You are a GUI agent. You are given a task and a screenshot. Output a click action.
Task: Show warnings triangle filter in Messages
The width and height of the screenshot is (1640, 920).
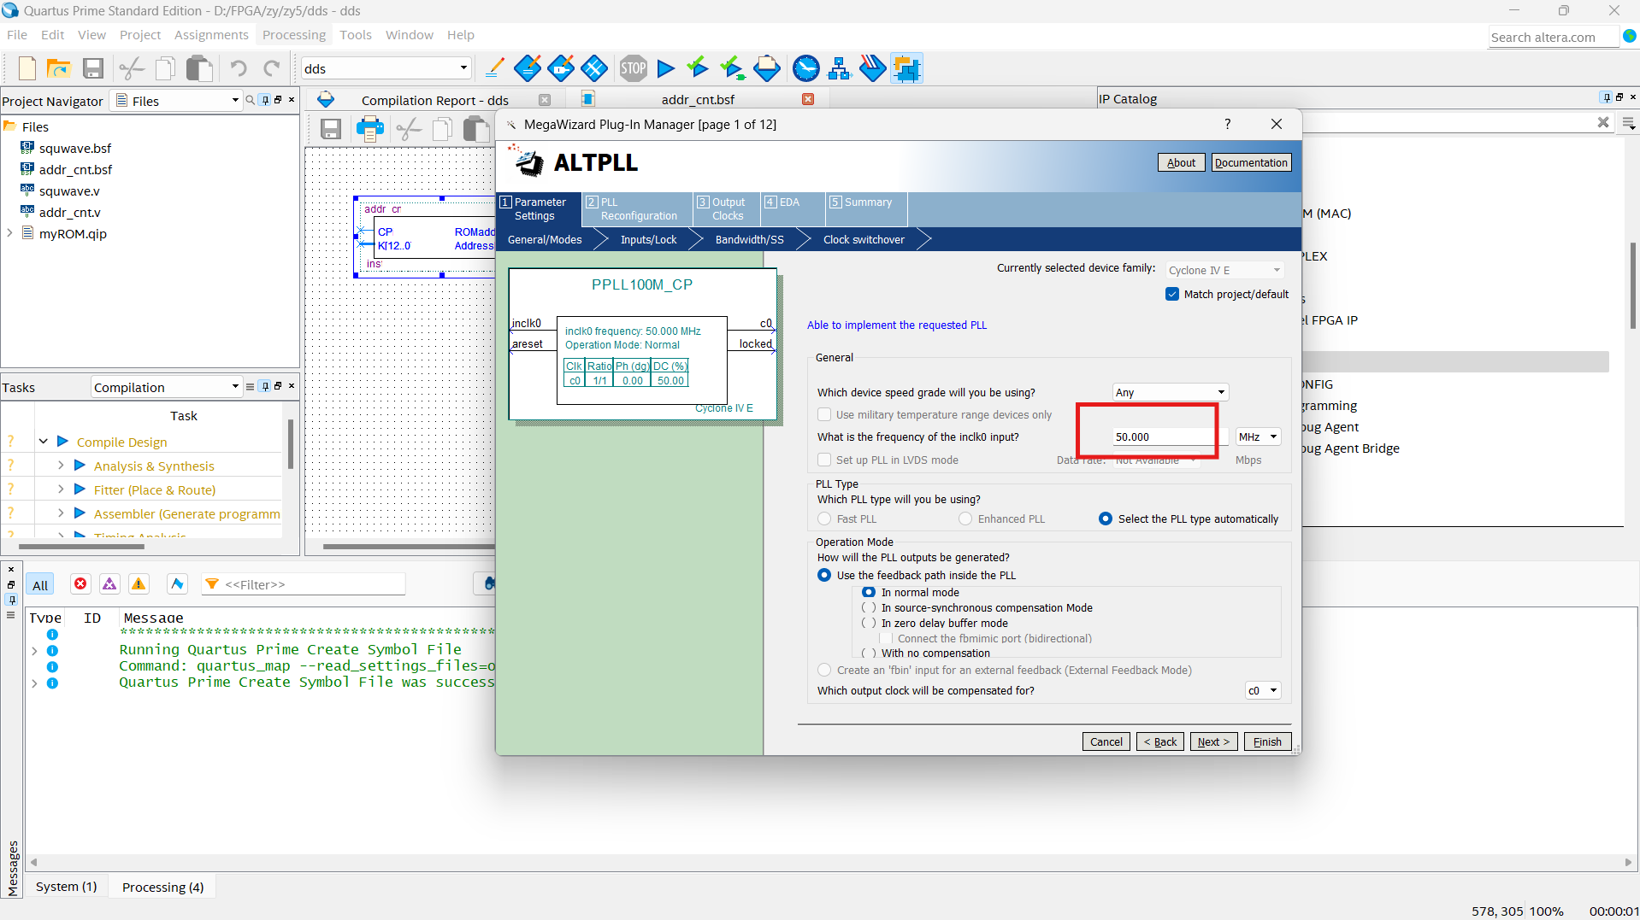(x=139, y=584)
